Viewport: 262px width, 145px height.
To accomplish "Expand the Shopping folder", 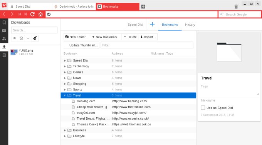I will 65,84.
